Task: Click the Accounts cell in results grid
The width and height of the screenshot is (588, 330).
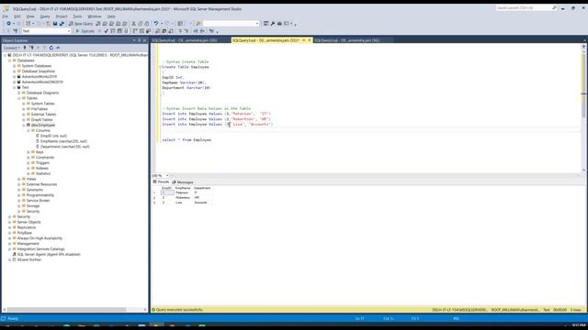Action: point(202,203)
